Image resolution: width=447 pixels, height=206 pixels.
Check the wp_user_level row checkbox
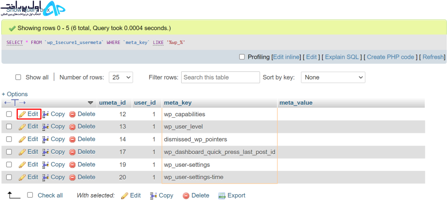pyautogui.click(x=9, y=127)
